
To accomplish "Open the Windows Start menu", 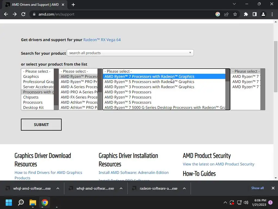I will (x=9, y=202).
